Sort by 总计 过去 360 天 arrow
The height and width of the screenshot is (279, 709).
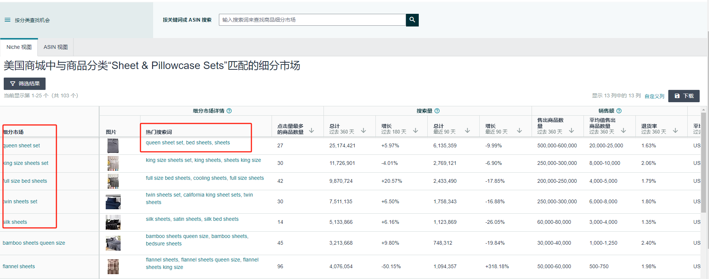(363, 130)
